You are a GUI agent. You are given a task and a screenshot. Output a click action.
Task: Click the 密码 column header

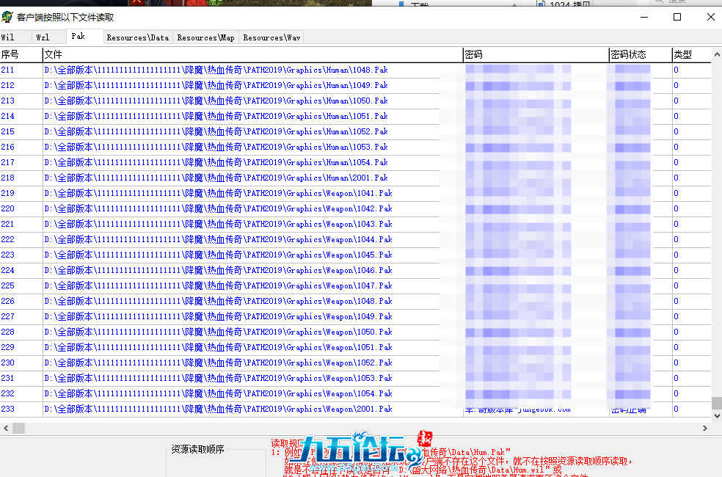[536, 55]
